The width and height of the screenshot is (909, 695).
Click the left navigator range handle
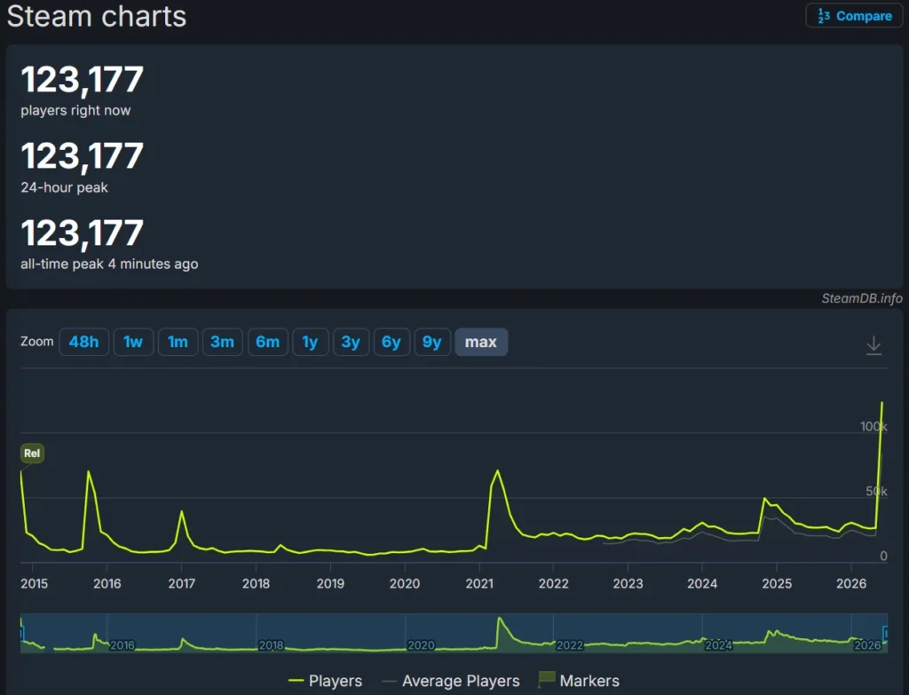point(22,633)
